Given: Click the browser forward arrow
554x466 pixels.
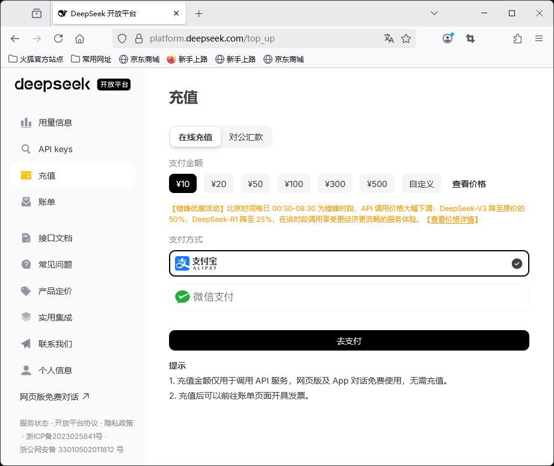Looking at the screenshot, I should pos(37,38).
